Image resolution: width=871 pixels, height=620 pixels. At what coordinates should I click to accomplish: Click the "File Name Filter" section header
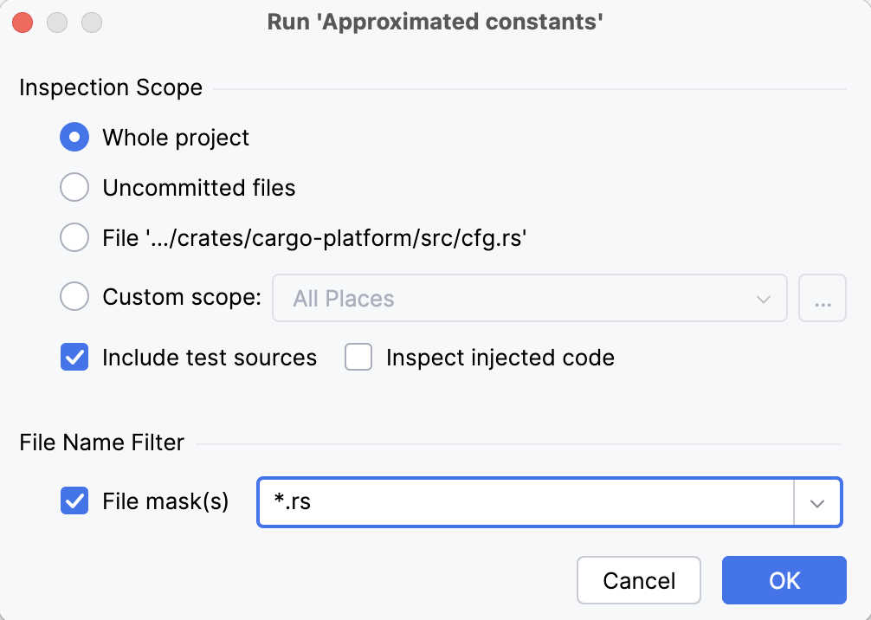point(101,442)
